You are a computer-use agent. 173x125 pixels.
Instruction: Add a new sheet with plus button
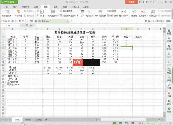[46, 119]
